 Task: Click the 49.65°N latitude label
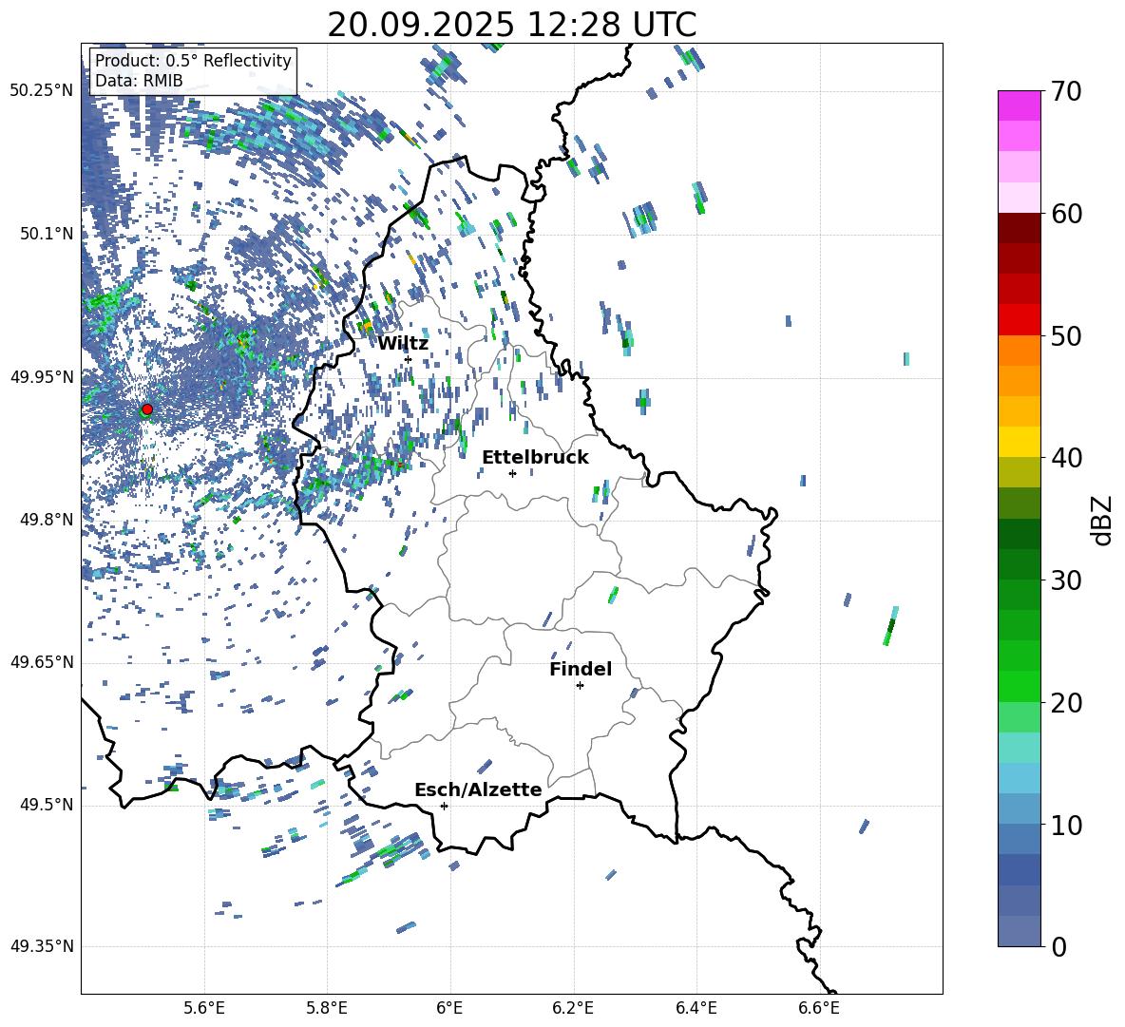click(42, 662)
